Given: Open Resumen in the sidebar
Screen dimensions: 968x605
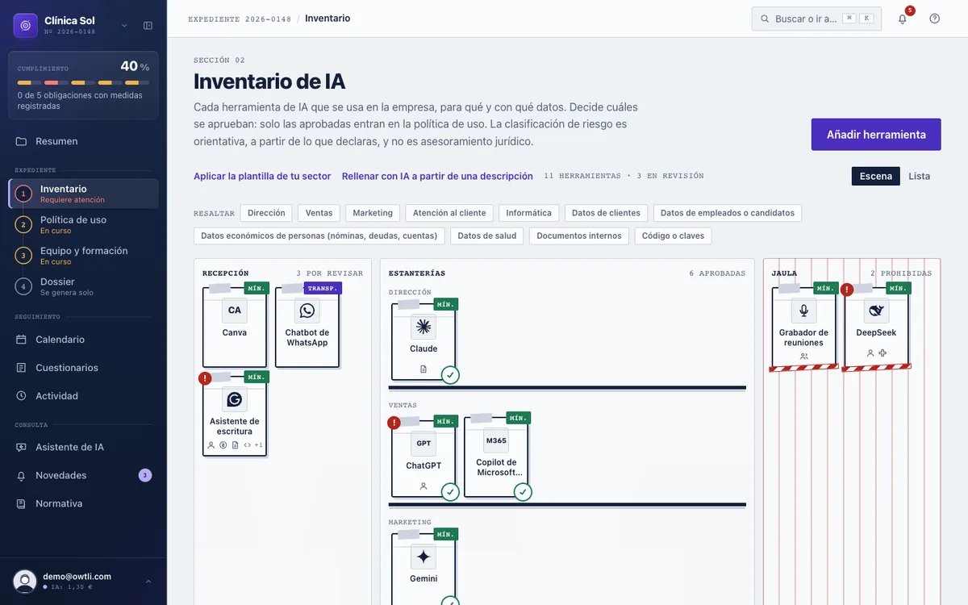Looking at the screenshot, I should 83,141.
